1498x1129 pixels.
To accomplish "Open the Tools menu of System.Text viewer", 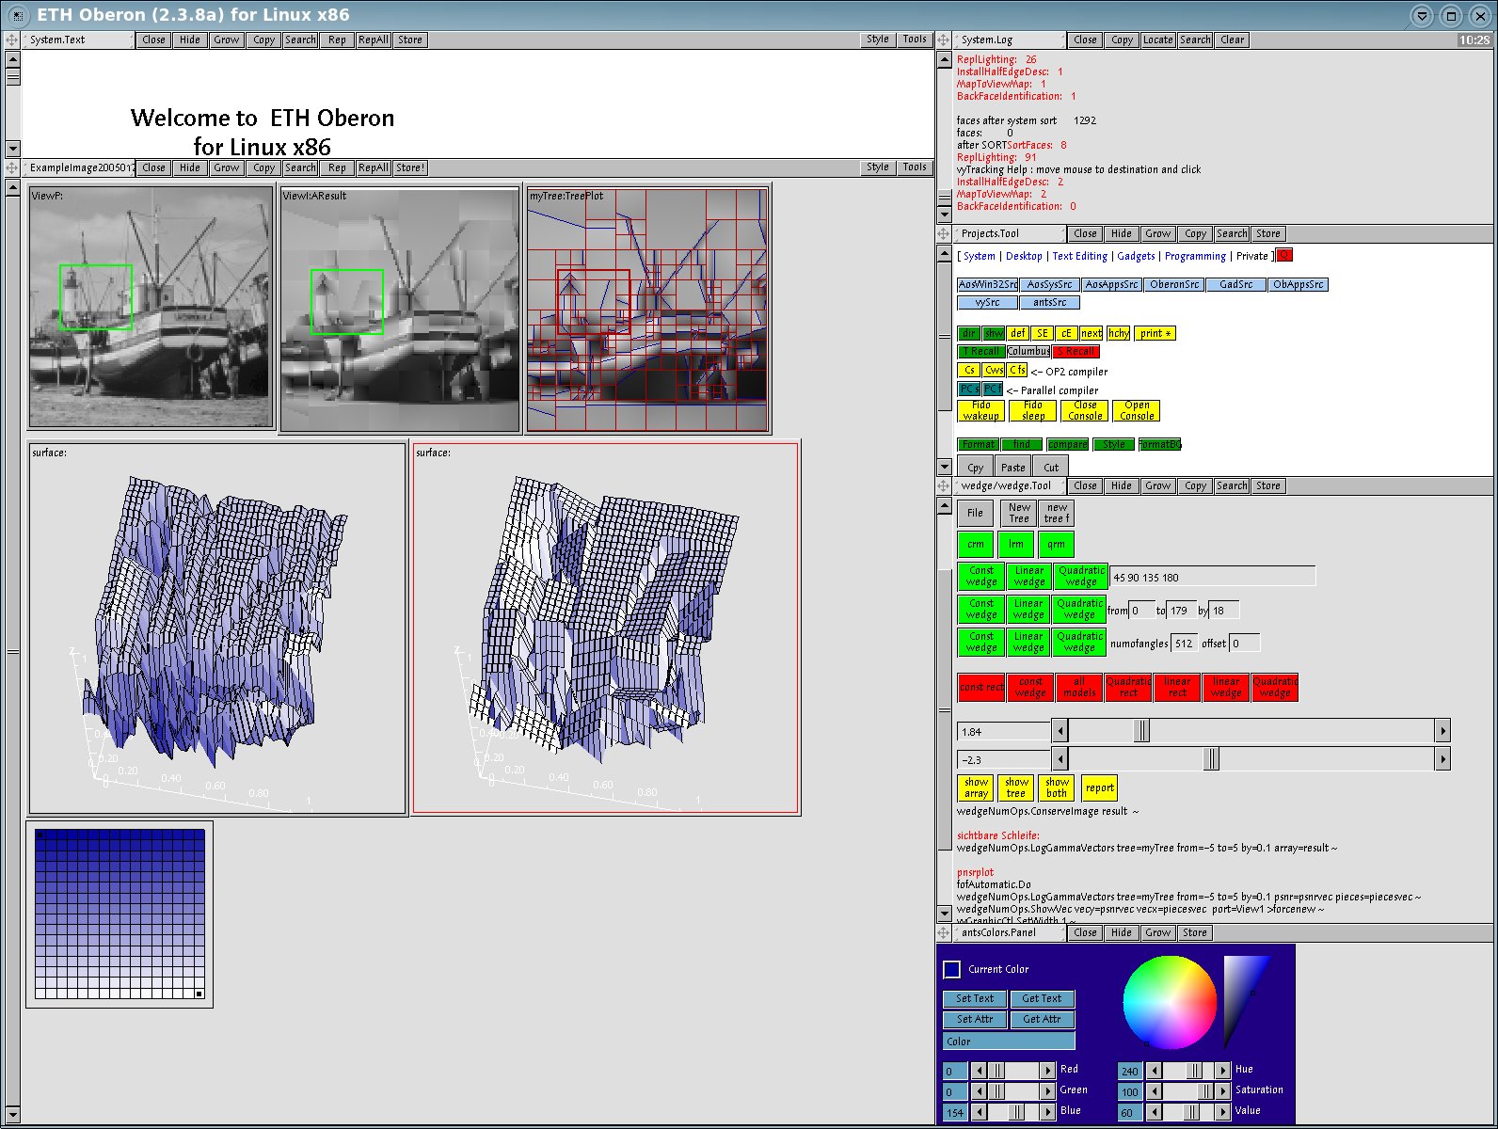I will (915, 40).
